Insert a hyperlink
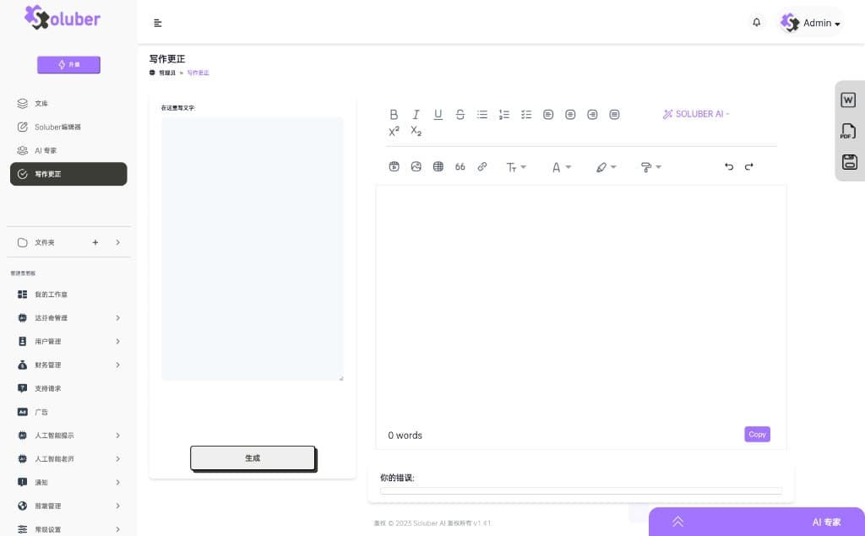 point(481,166)
